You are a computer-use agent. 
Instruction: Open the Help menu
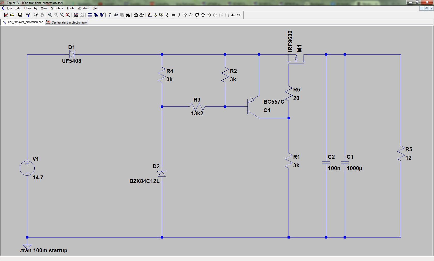tap(96, 8)
